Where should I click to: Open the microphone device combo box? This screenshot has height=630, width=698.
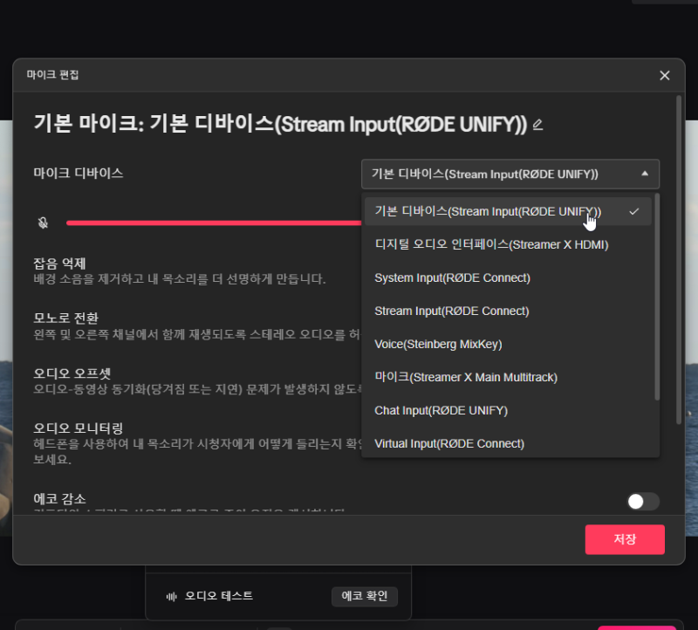tap(510, 174)
